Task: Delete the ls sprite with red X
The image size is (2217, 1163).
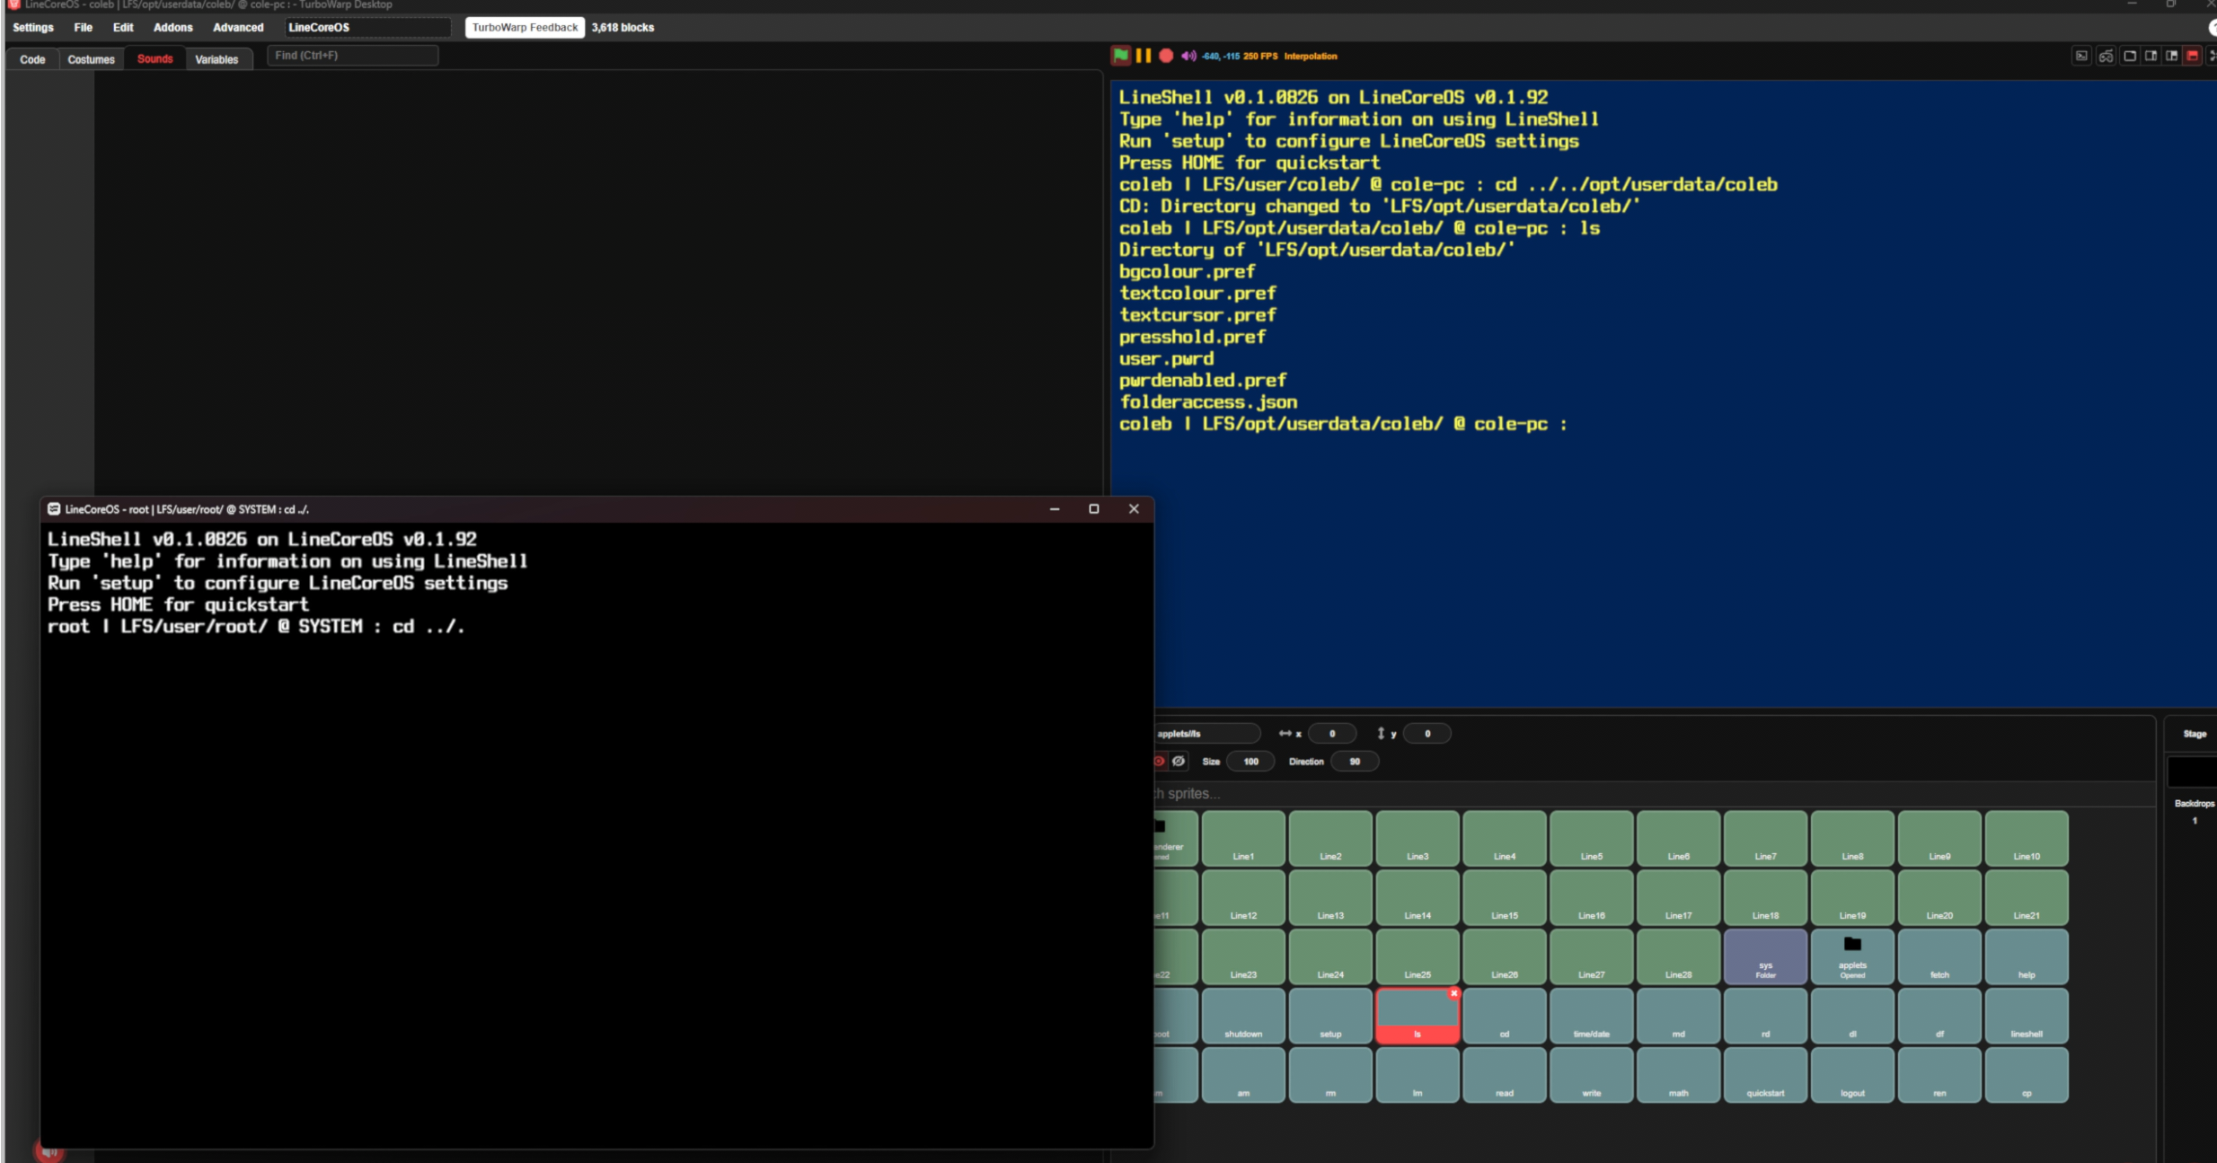Action: tap(1453, 993)
